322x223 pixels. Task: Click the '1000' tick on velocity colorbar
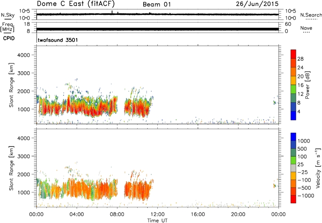coord(303,141)
